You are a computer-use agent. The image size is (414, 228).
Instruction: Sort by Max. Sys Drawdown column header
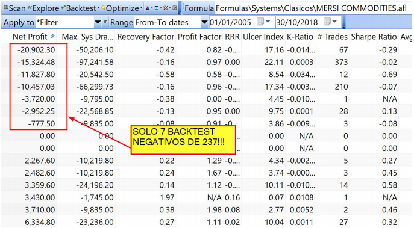point(87,37)
